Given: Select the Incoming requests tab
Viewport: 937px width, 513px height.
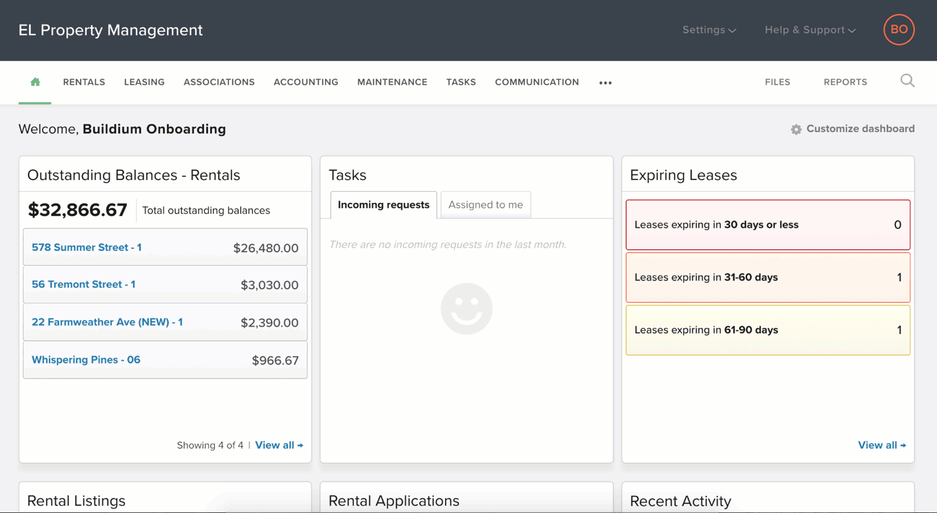Looking at the screenshot, I should tap(383, 205).
